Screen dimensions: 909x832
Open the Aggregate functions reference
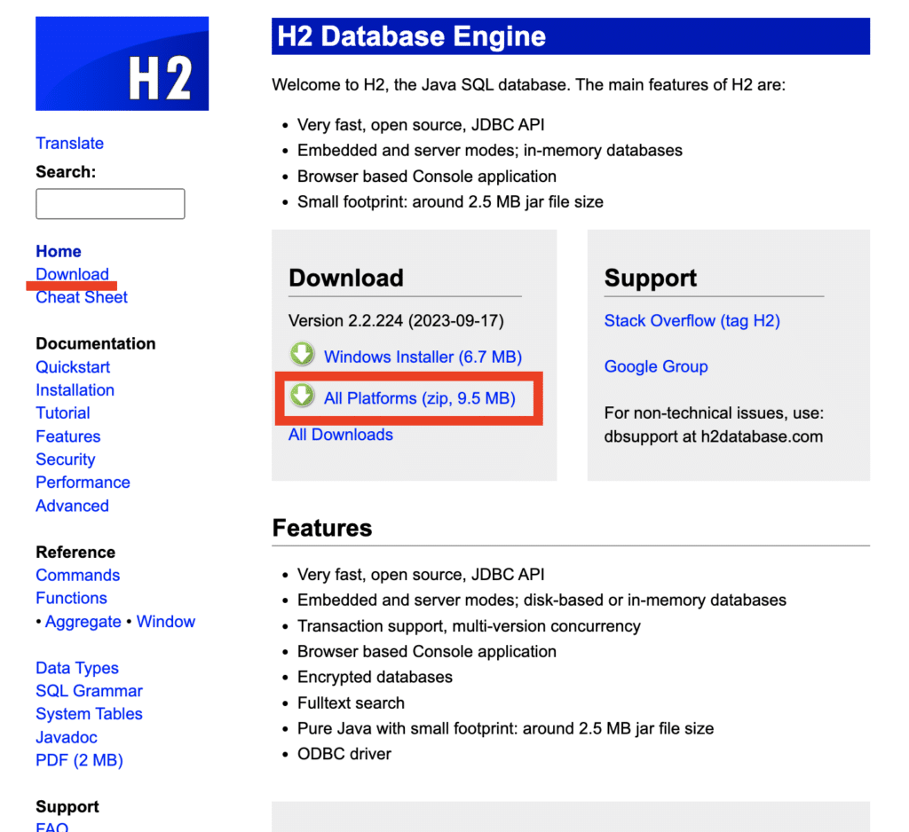click(83, 622)
